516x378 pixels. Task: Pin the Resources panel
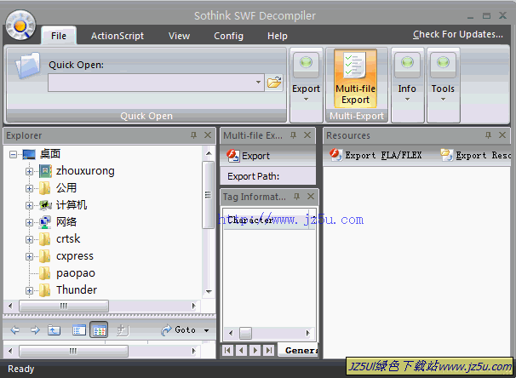click(x=488, y=135)
